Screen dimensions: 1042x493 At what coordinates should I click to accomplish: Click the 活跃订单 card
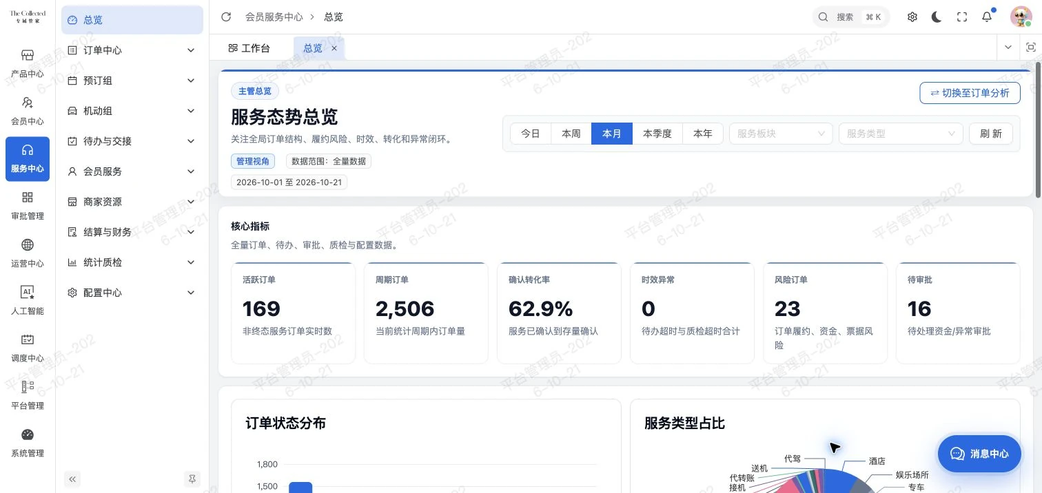click(293, 313)
